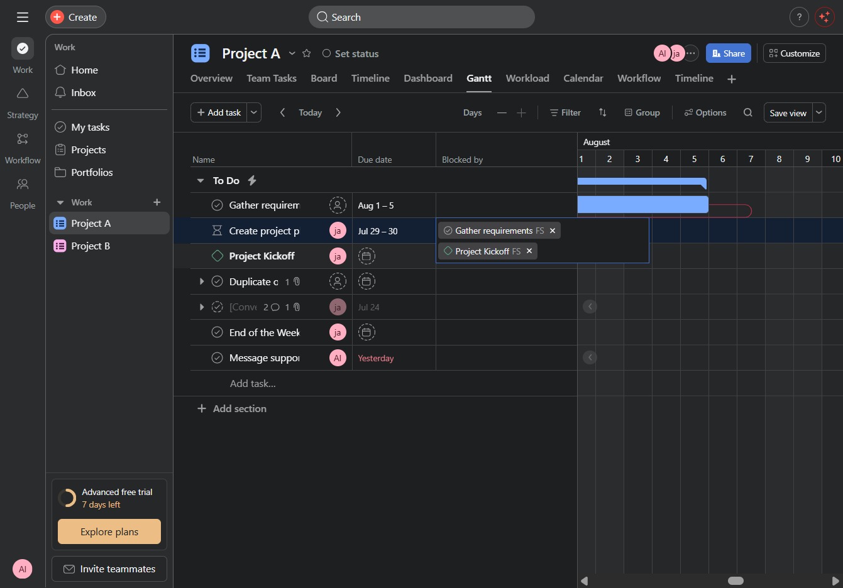This screenshot has height=588, width=843.
Task: Mark Gather requirements task complete
Action: 218,205
